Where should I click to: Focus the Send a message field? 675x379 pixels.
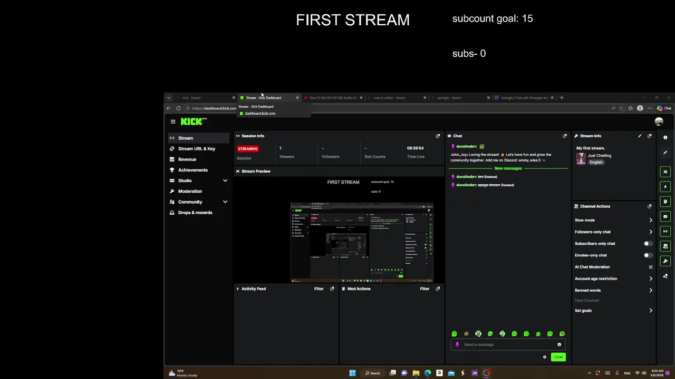click(508, 345)
